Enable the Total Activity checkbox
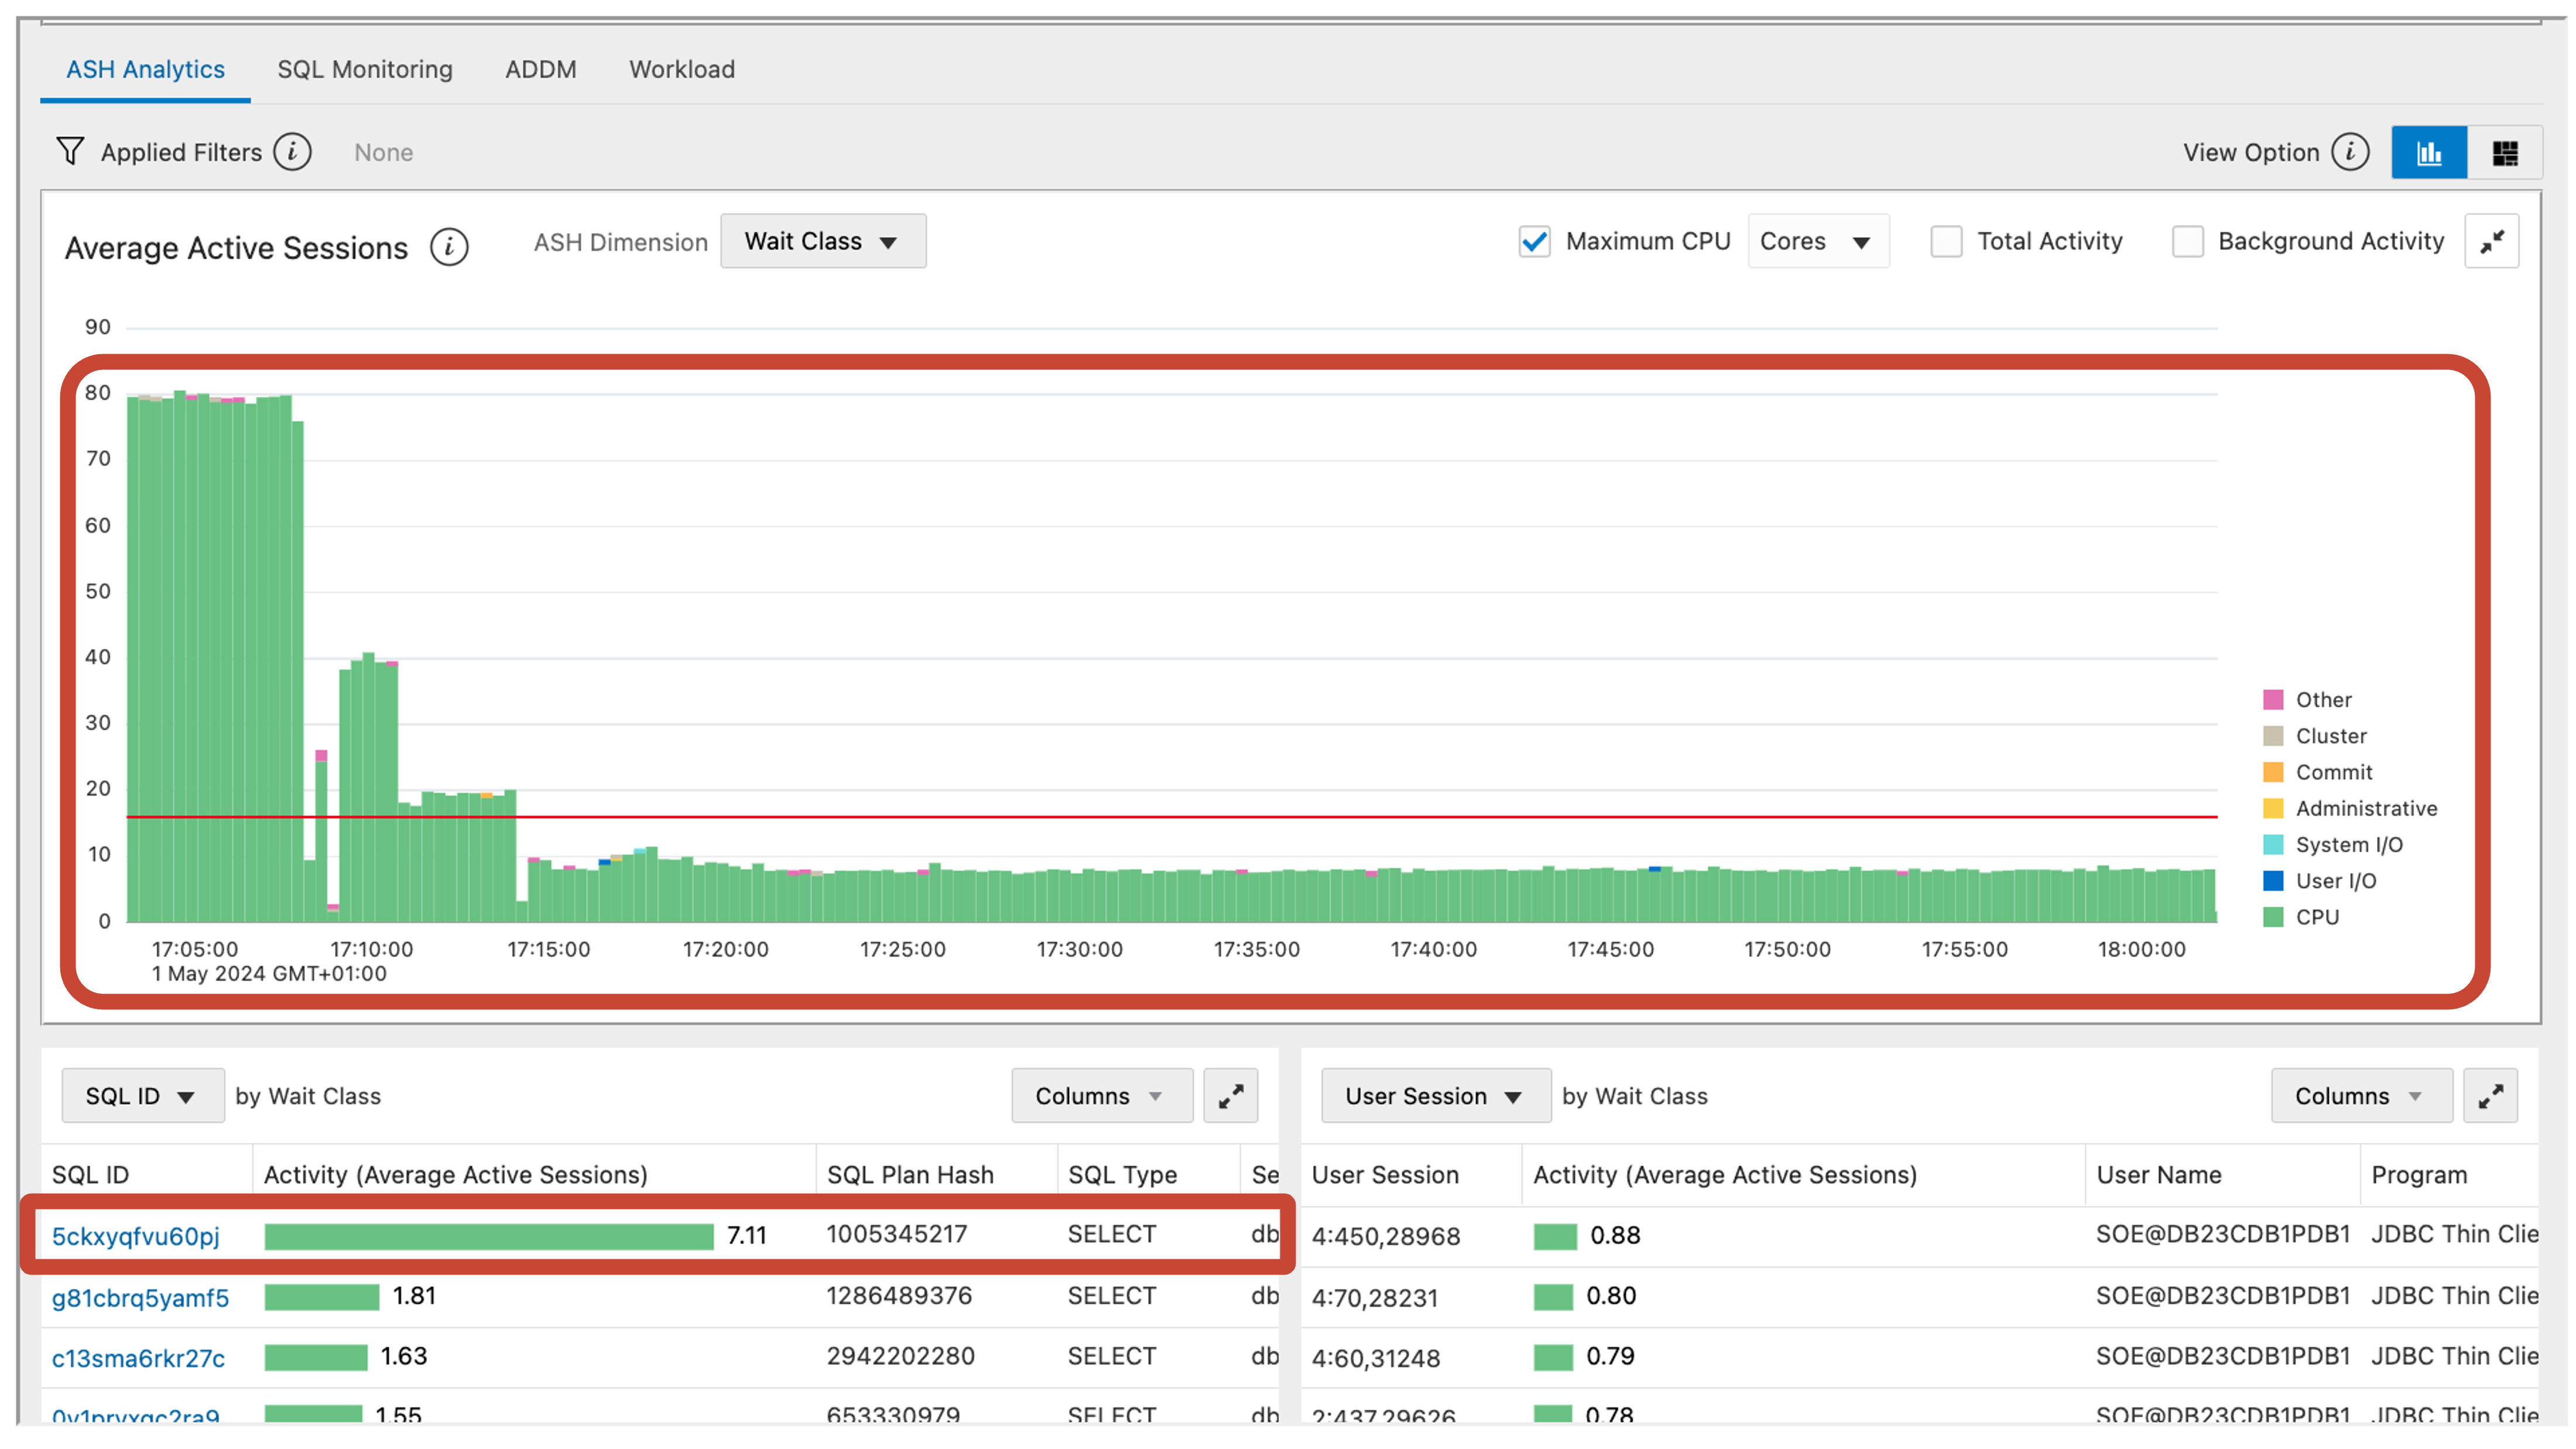Image resolution: width=2576 pixels, height=1449 pixels. pos(1946,241)
